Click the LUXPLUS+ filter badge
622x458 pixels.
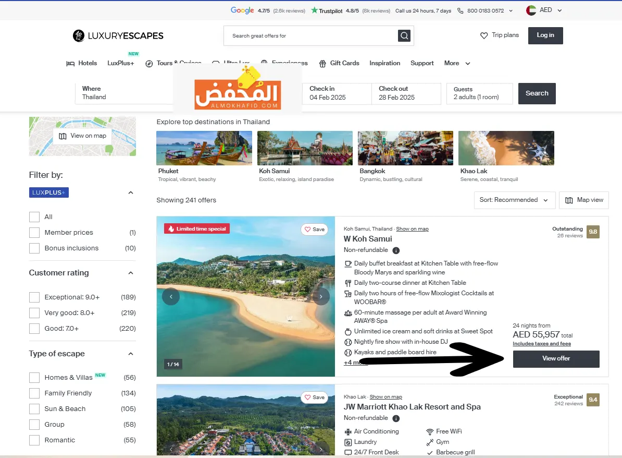[x=49, y=192]
